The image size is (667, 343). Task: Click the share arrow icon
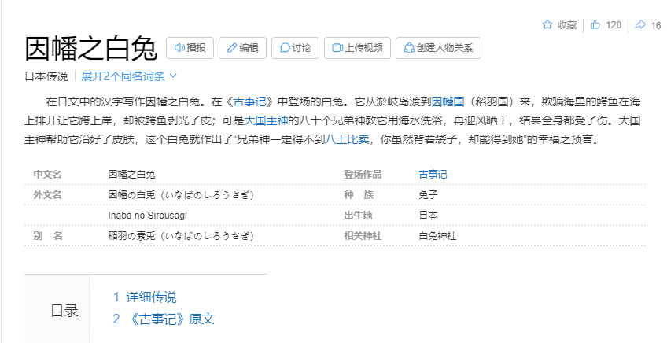coord(640,25)
